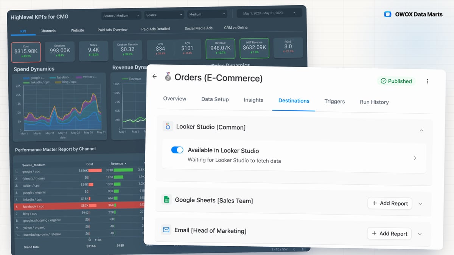Open the three-dot more options menu

tap(428, 81)
